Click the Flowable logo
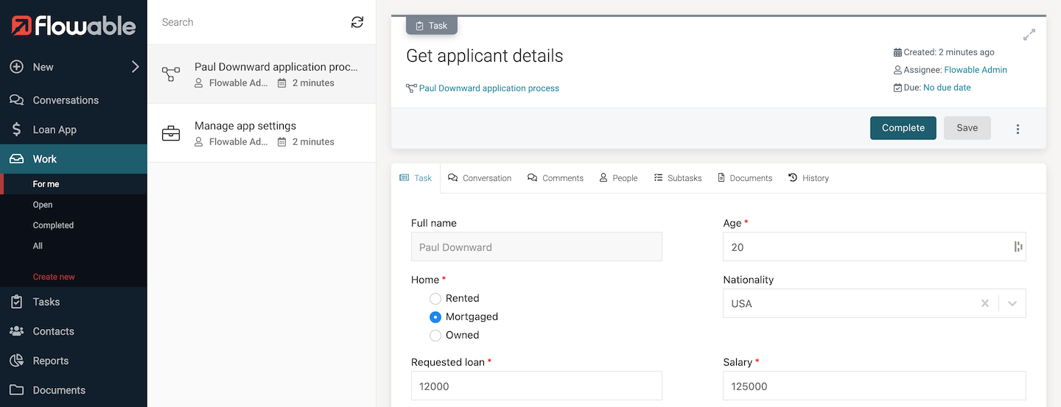Viewport: 1061px width, 407px height. click(74, 26)
